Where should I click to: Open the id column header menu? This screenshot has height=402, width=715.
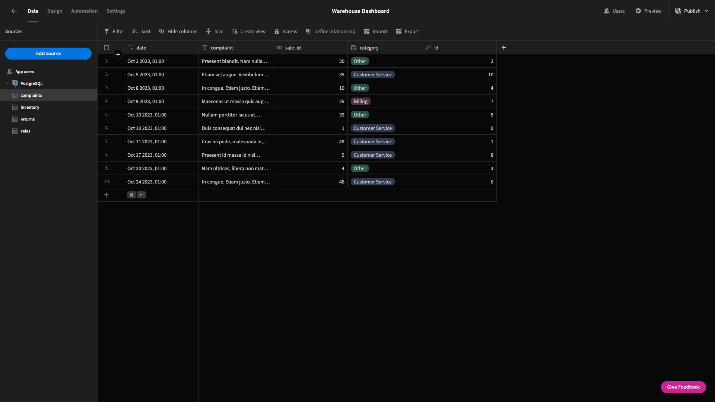coord(459,48)
